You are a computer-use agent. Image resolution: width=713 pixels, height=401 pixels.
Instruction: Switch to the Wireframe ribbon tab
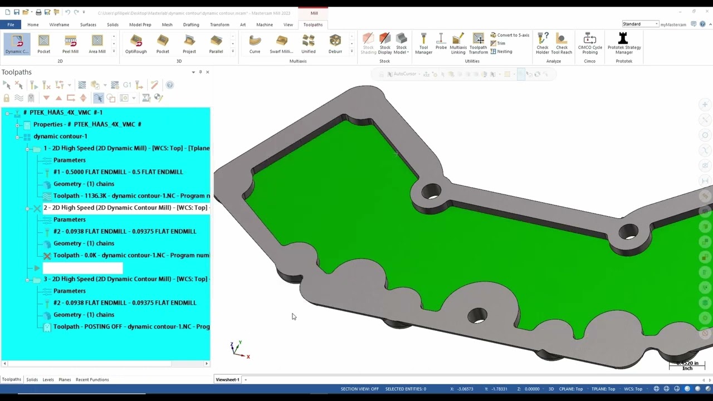(x=59, y=25)
